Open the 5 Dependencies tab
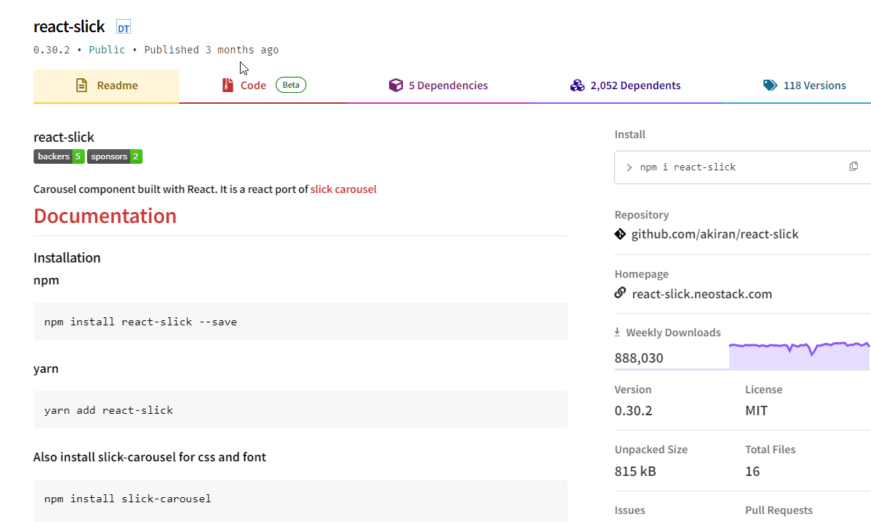This screenshot has height=522, width=871. click(438, 86)
